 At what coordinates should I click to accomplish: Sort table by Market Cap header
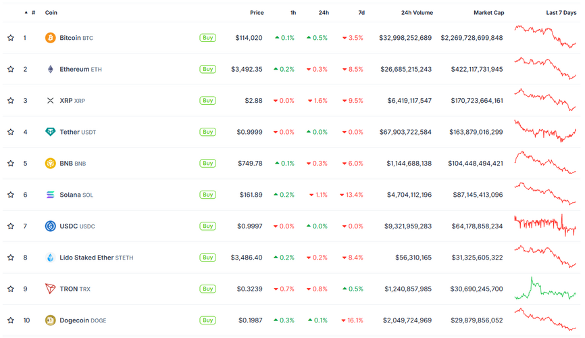(488, 13)
